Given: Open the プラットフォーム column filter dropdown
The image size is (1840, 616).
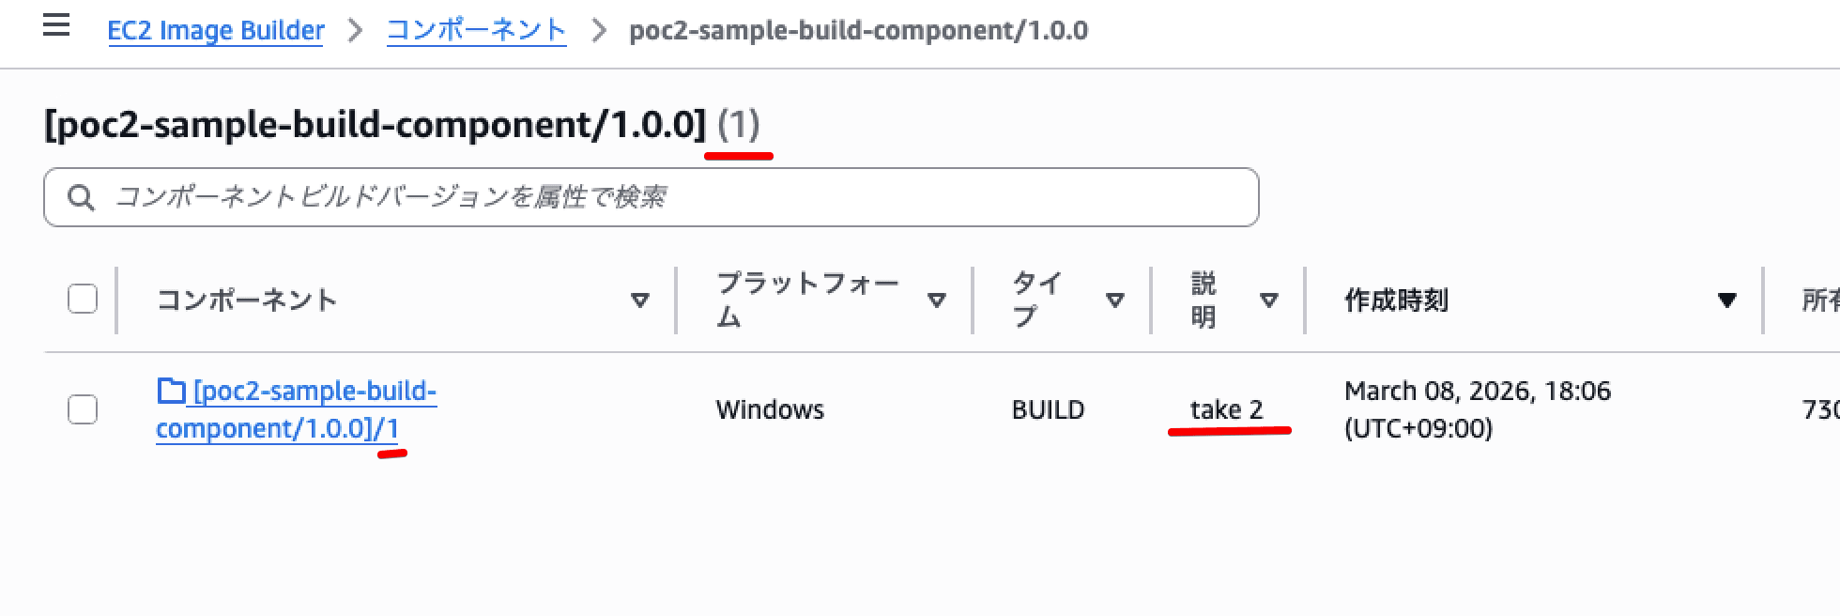Looking at the screenshot, I should pyautogui.click(x=935, y=299).
